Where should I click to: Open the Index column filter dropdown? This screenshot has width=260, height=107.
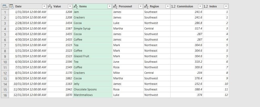(x=226, y=6)
